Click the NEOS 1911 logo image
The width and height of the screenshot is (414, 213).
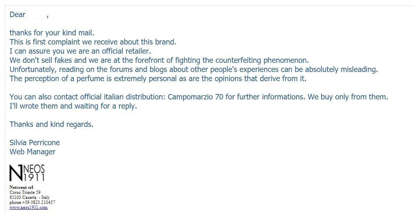coord(27,173)
